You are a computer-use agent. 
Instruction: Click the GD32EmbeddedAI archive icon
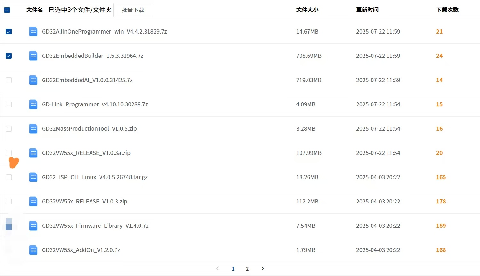[x=33, y=80]
